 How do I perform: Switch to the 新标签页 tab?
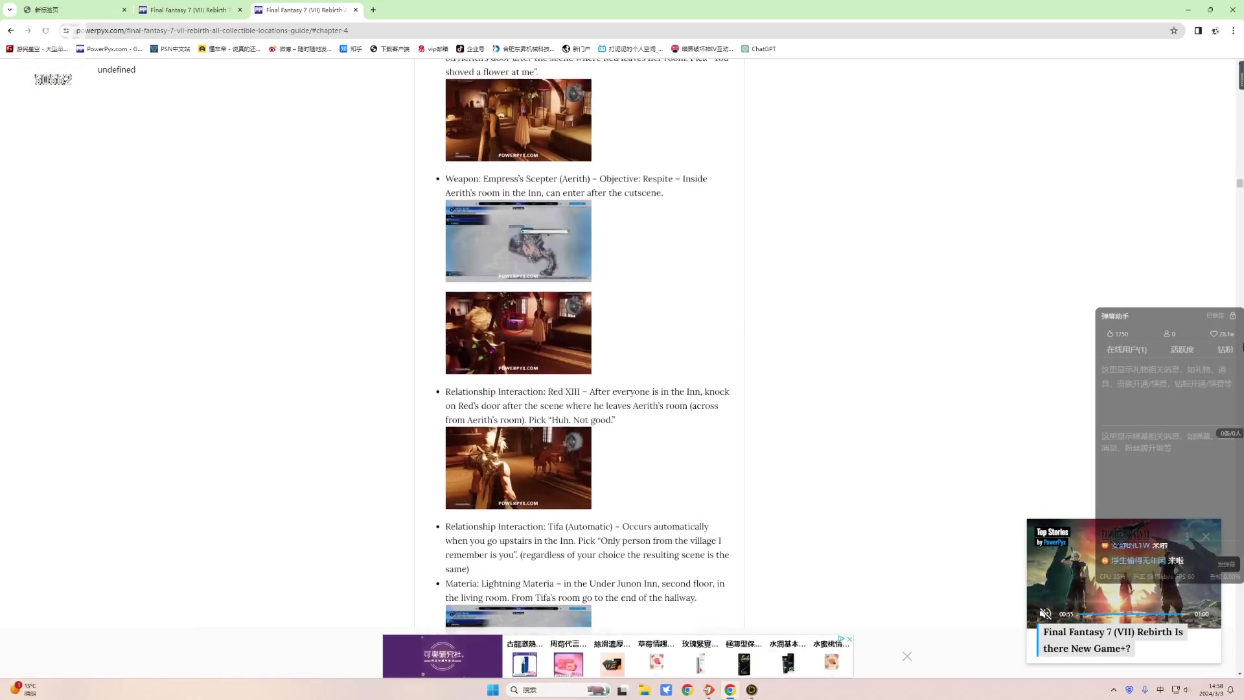coord(75,10)
